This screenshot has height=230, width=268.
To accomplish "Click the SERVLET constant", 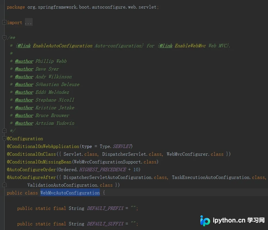I will pos(122,146).
